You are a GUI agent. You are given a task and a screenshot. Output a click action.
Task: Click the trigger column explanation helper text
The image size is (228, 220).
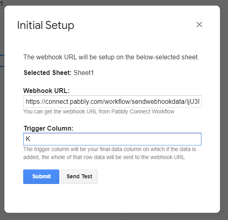tap(110, 153)
